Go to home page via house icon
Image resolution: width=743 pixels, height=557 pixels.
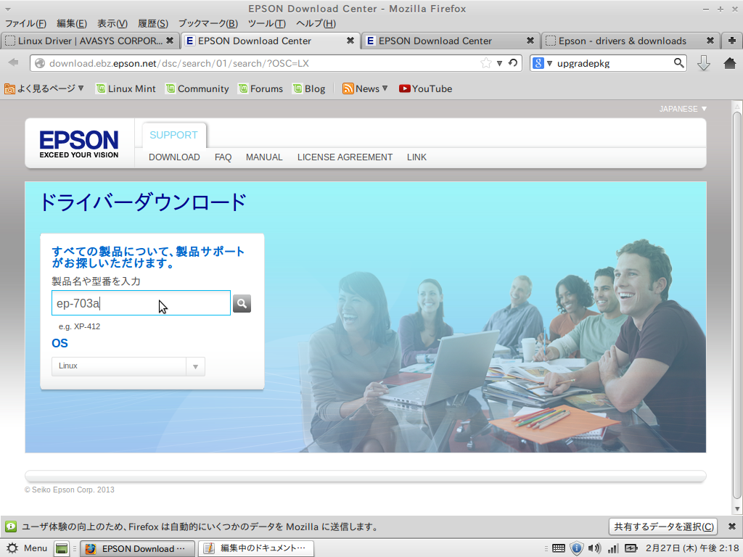click(730, 63)
